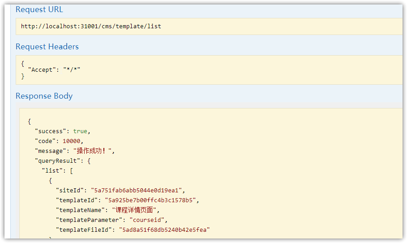Click the siteId value string
This screenshot has height=243, width=407.
[x=136, y=191]
